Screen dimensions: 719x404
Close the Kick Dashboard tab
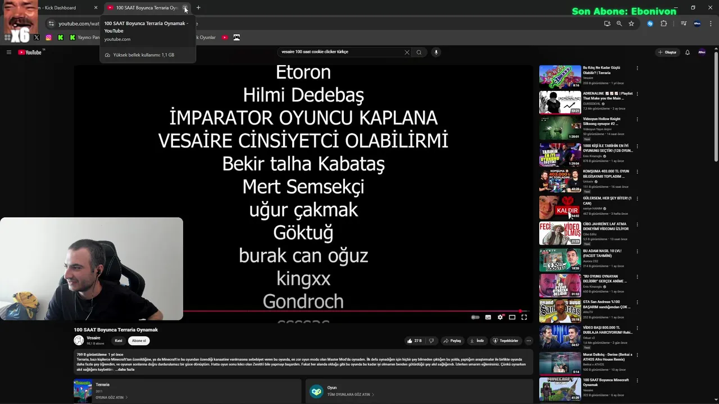pos(95,8)
